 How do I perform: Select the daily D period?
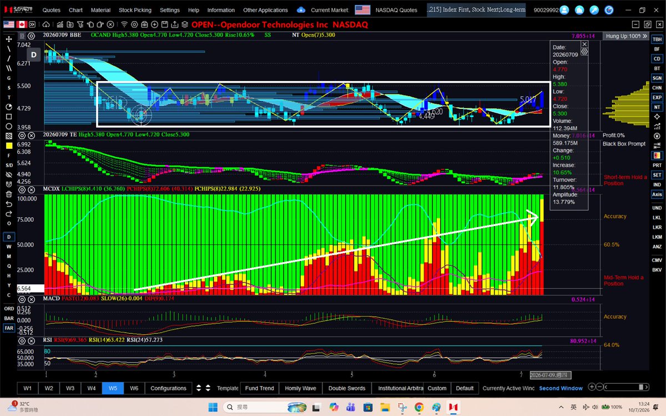pos(9,237)
